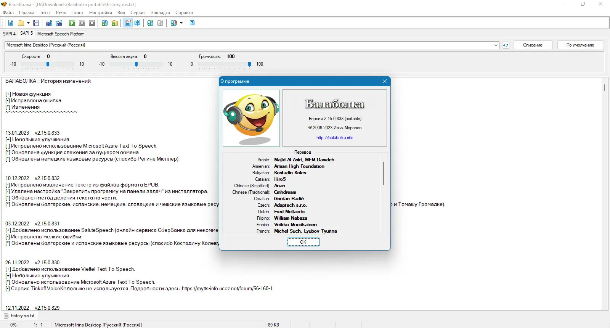This screenshot has height=328, width=610.
Task: Open the Вид menu
Action: [121, 13]
